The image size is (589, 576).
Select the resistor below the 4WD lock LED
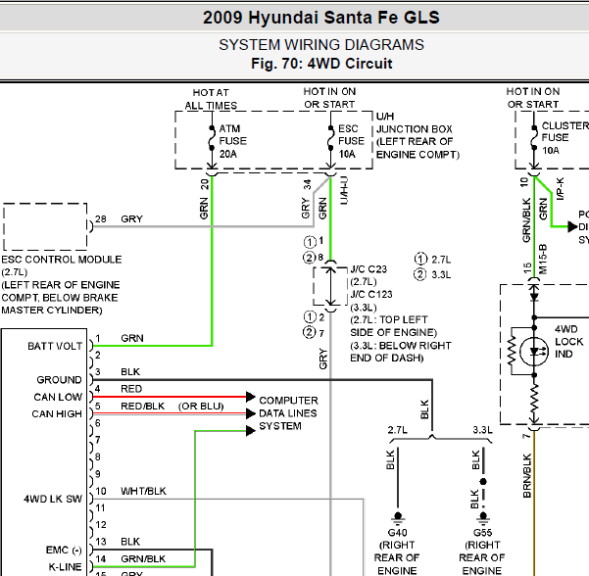(x=534, y=399)
